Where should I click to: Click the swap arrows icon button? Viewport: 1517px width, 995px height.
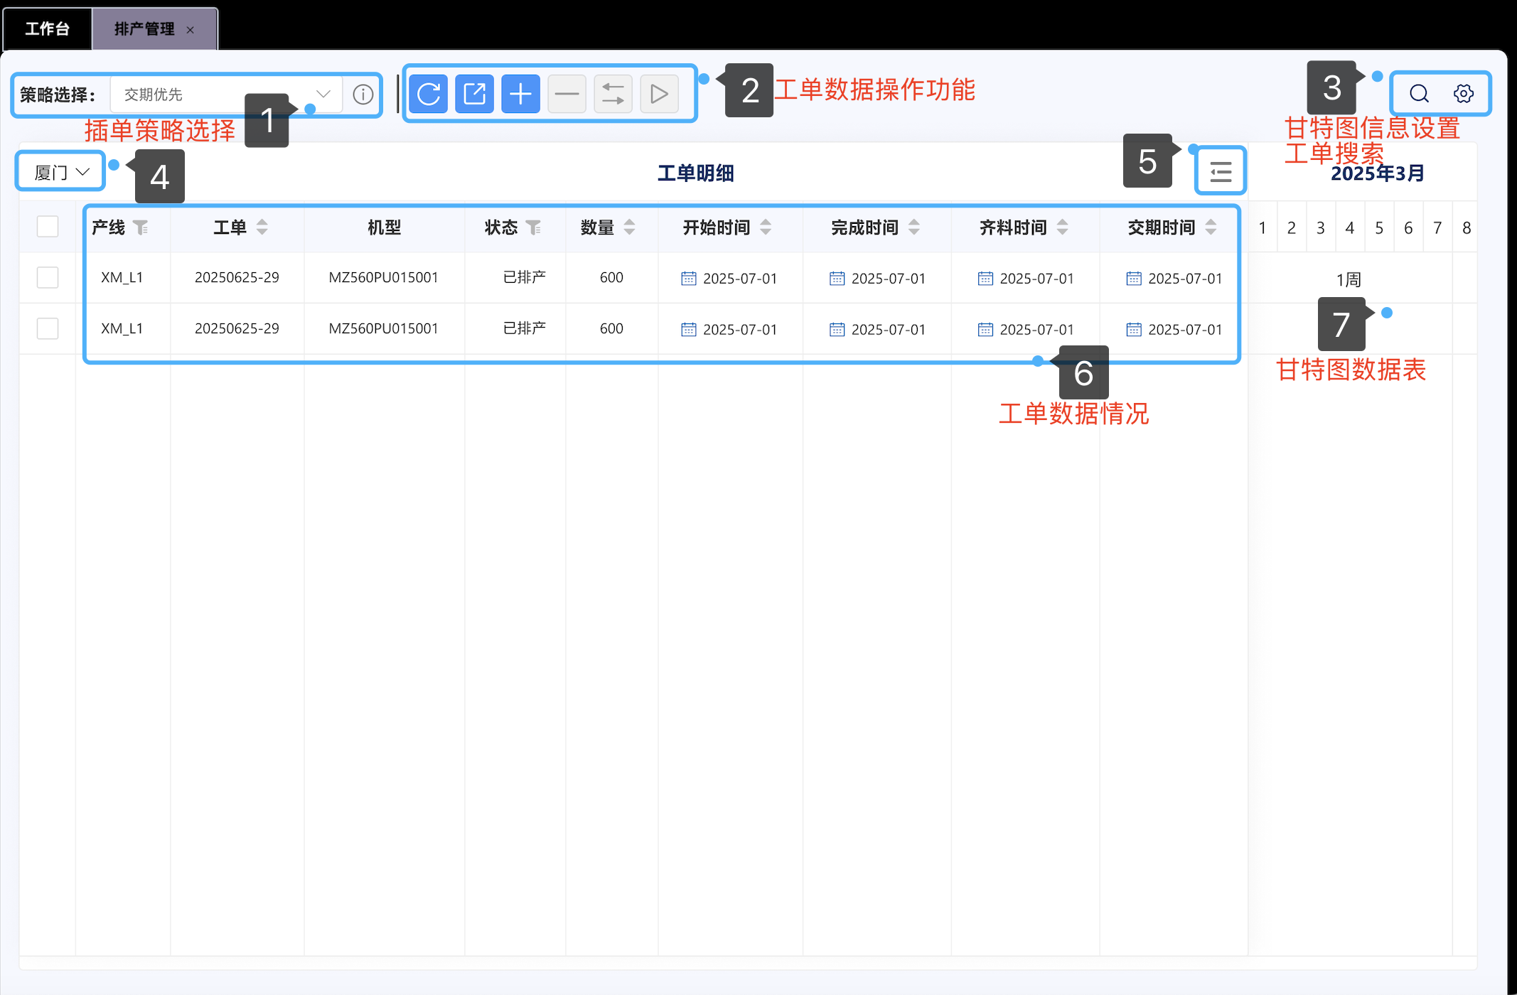pyautogui.click(x=613, y=94)
